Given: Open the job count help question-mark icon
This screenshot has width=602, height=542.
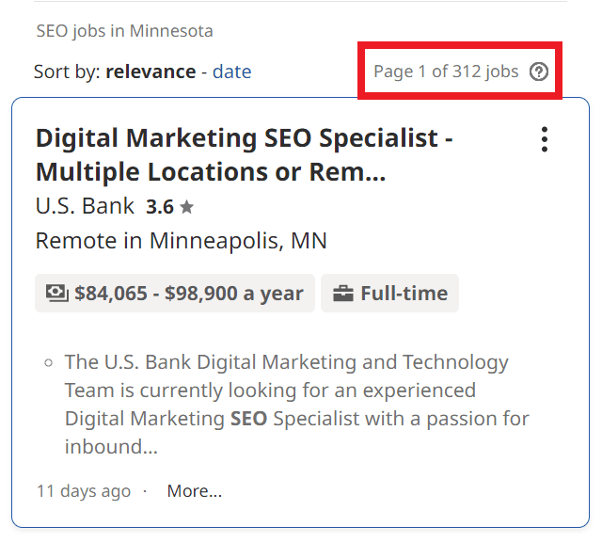Looking at the screenshot, I should pos(539,72).
